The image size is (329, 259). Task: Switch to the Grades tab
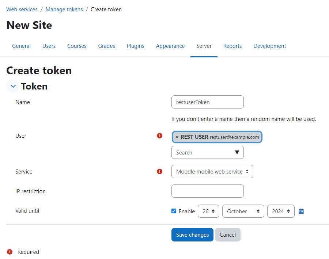(x=107, y=46)
